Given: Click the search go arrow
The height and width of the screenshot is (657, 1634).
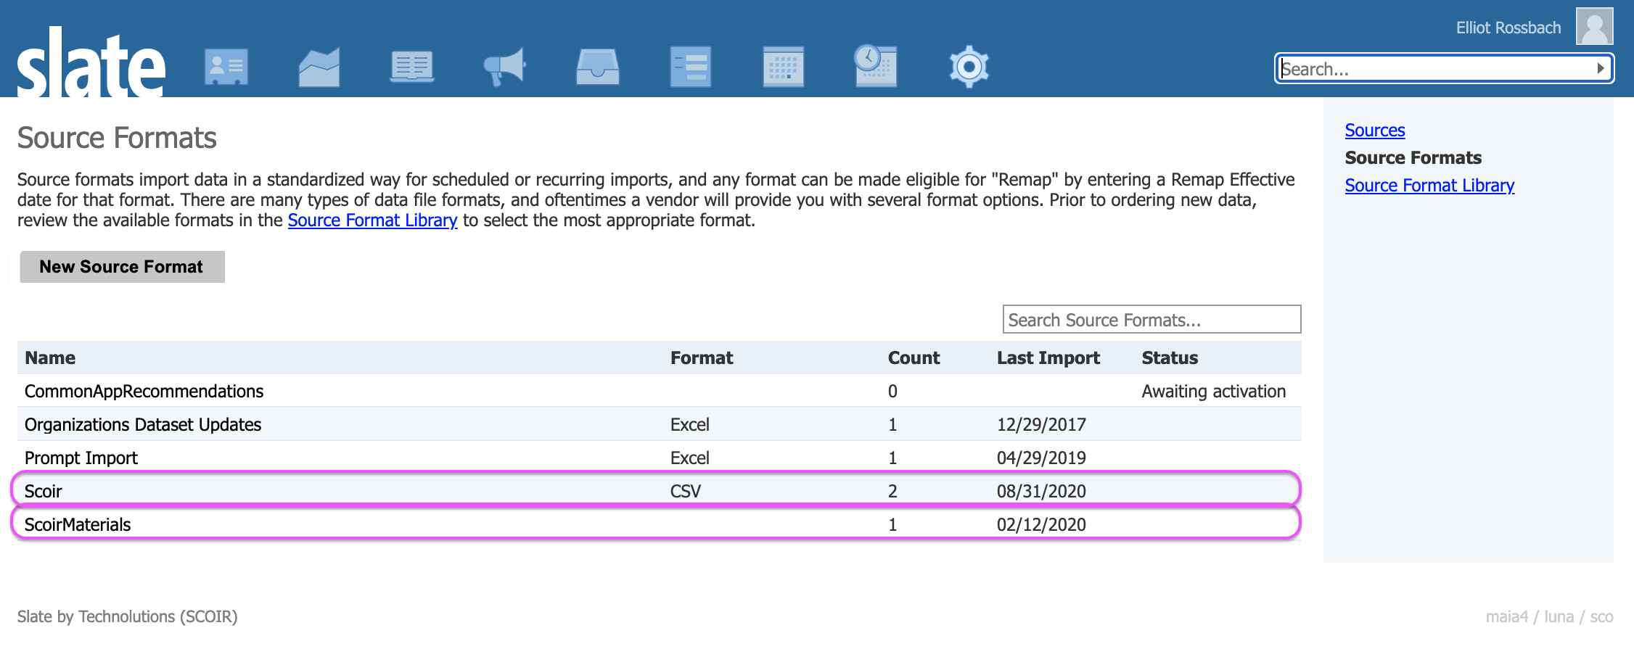Looking at the screenshot, I should pos(1601,68).
